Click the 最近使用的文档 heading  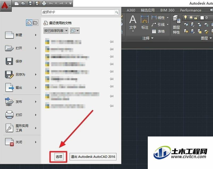click(x=60, y=23)
